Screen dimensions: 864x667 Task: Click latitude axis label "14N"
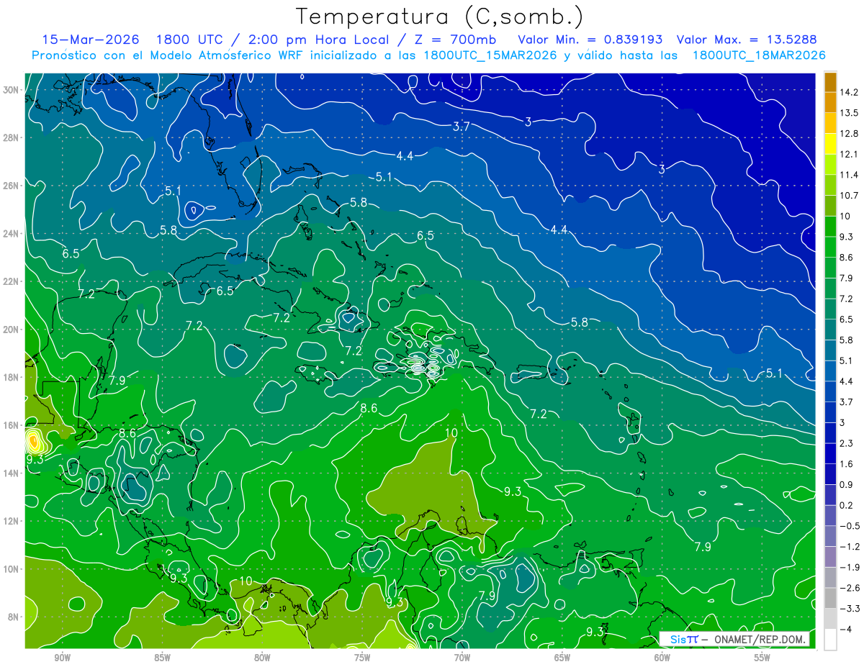coord(11,473)
